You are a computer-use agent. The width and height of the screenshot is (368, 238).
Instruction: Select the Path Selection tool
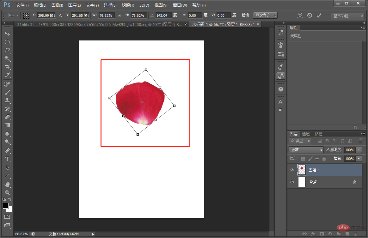pyautogui.click(x=7, y=167)
